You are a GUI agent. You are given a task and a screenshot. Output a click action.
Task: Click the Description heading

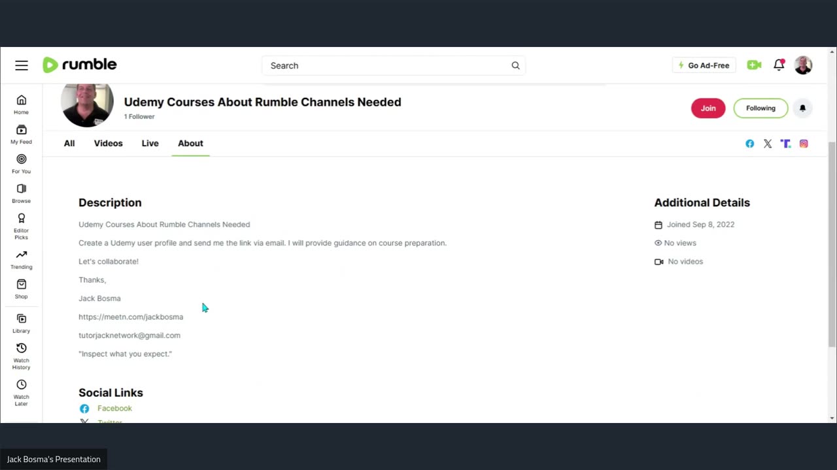tap(110, 203)
